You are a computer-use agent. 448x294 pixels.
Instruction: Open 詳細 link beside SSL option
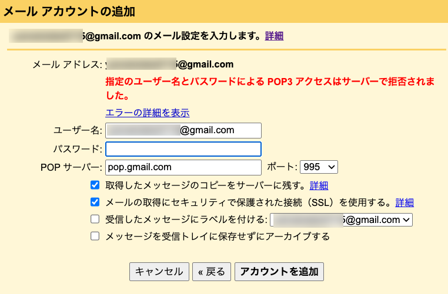[x=404, y=202]
